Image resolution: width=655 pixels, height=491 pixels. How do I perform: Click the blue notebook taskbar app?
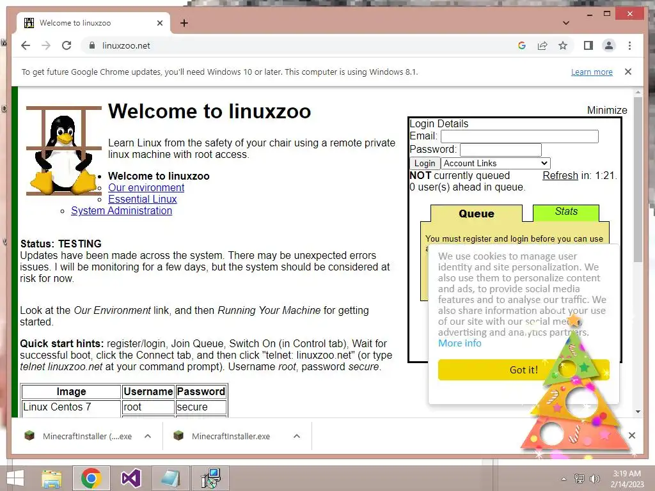point(170,478)
